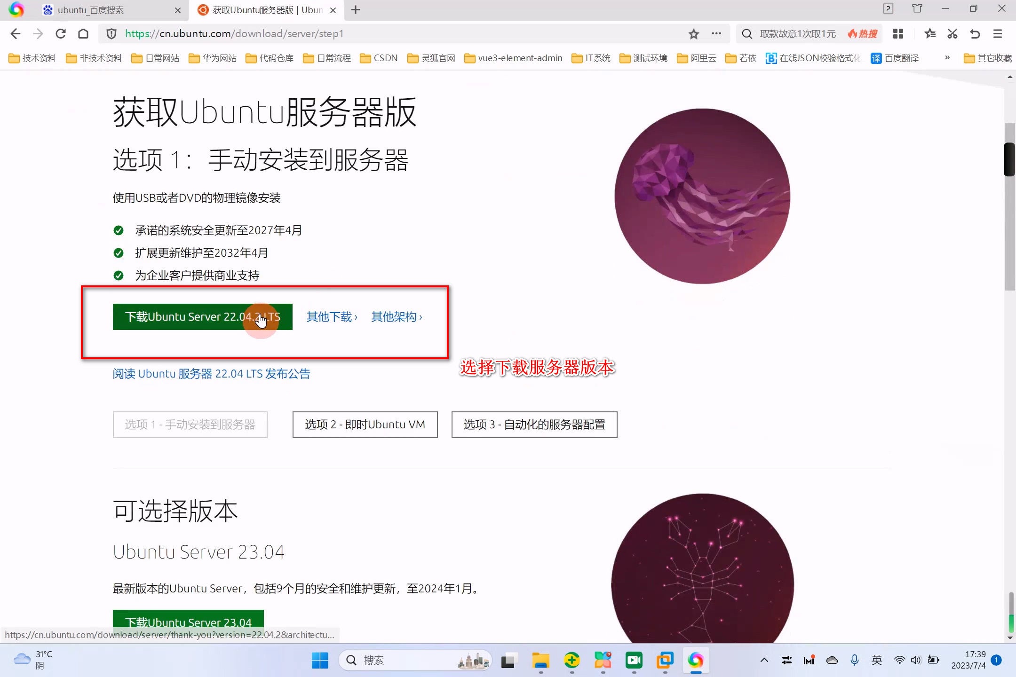Open the 灵狐官网 bookmark folder

coord(431,58)
